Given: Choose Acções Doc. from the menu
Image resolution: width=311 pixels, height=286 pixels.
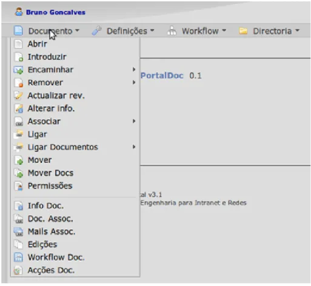Looking at the screenshot, I should [75, 270].
